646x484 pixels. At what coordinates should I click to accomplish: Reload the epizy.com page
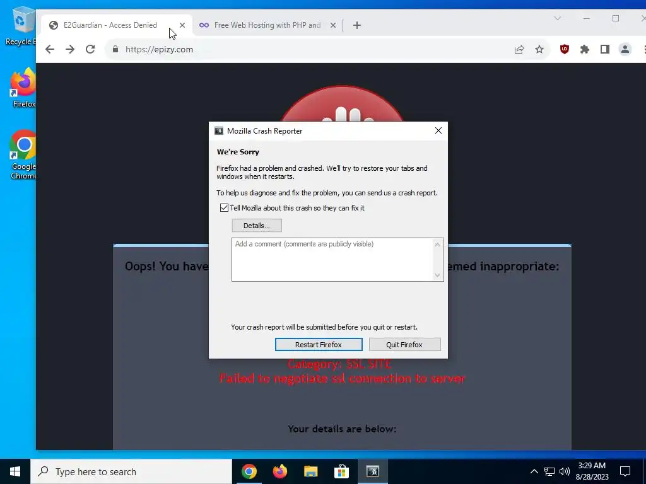(90, 49)
